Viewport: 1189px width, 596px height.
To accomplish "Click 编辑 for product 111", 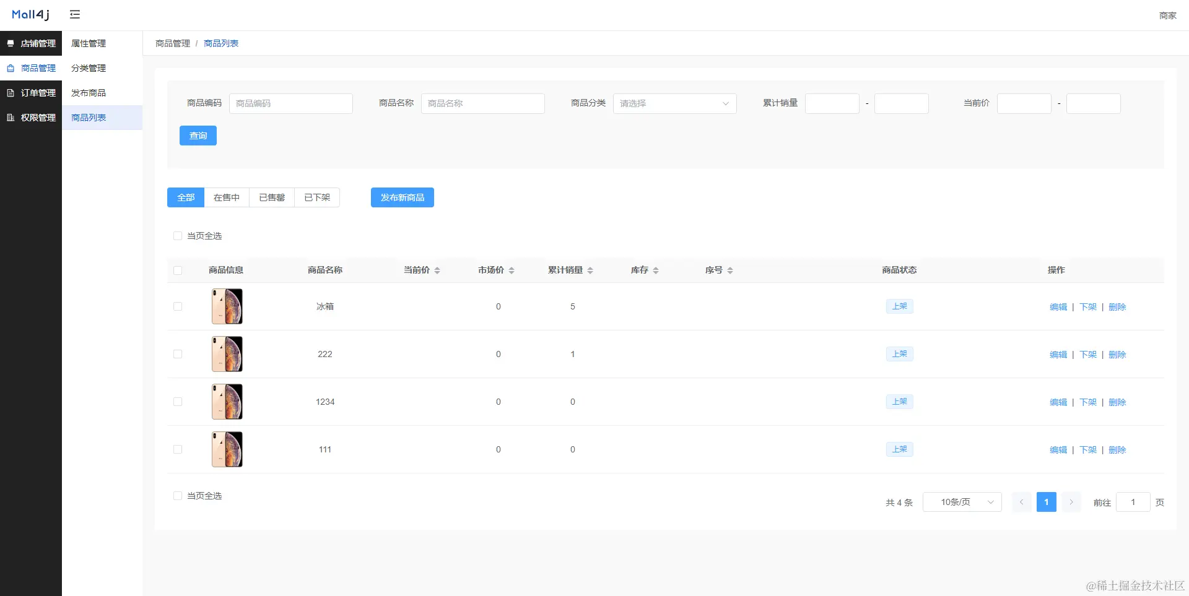I will pos(1058,450).
